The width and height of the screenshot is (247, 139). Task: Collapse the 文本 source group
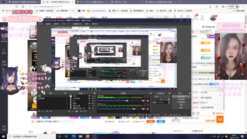tap(68, 96)
